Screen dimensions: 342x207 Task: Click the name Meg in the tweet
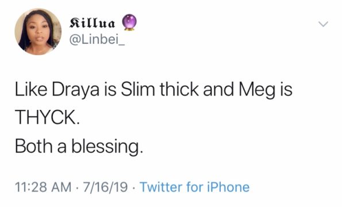tap(257, 90)
